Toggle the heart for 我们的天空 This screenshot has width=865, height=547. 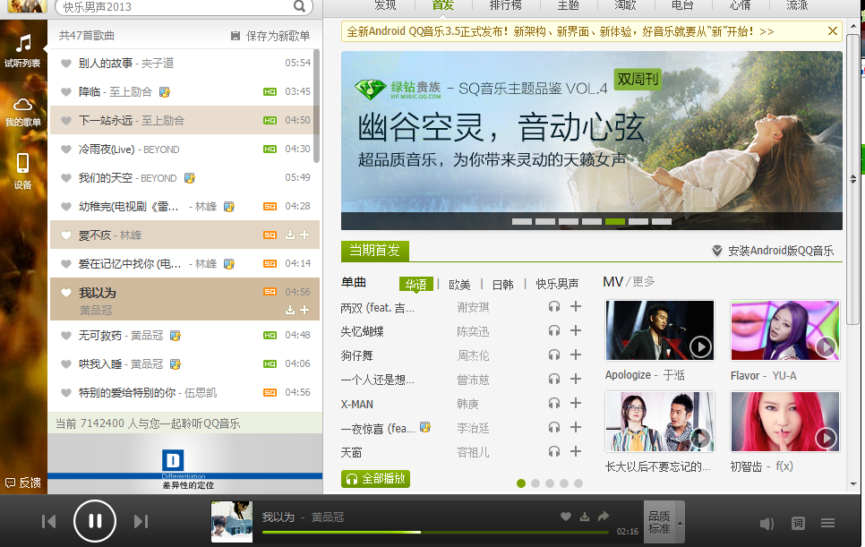[x=66, y=178]
